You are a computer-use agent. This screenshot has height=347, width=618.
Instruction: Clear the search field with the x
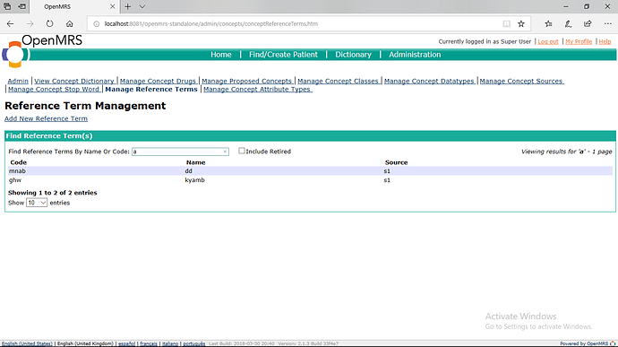[x=225, y=152]
